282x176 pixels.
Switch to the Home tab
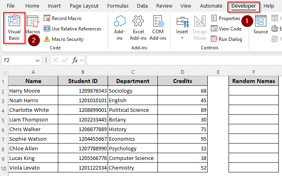click(x=32, y=6)
